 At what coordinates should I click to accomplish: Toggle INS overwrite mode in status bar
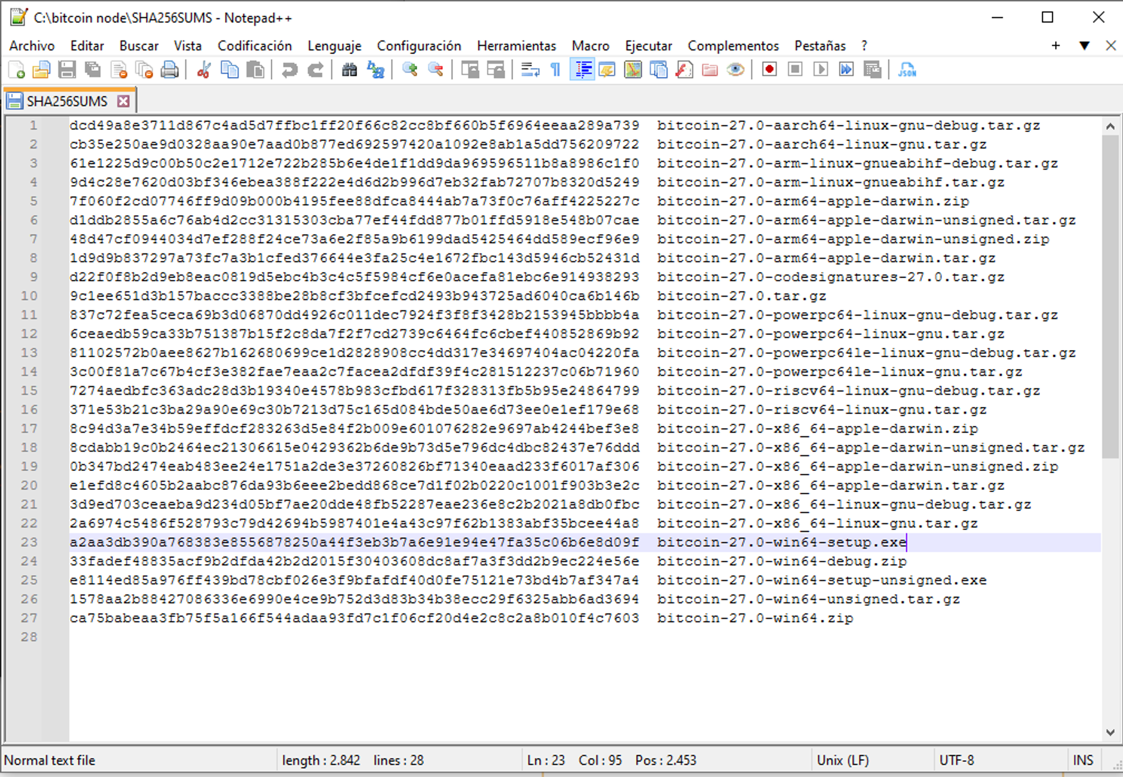coord(1083,760)
